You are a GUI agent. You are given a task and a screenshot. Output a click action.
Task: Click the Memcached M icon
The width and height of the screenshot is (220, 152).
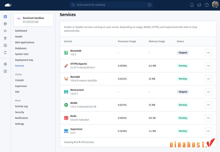66,92
